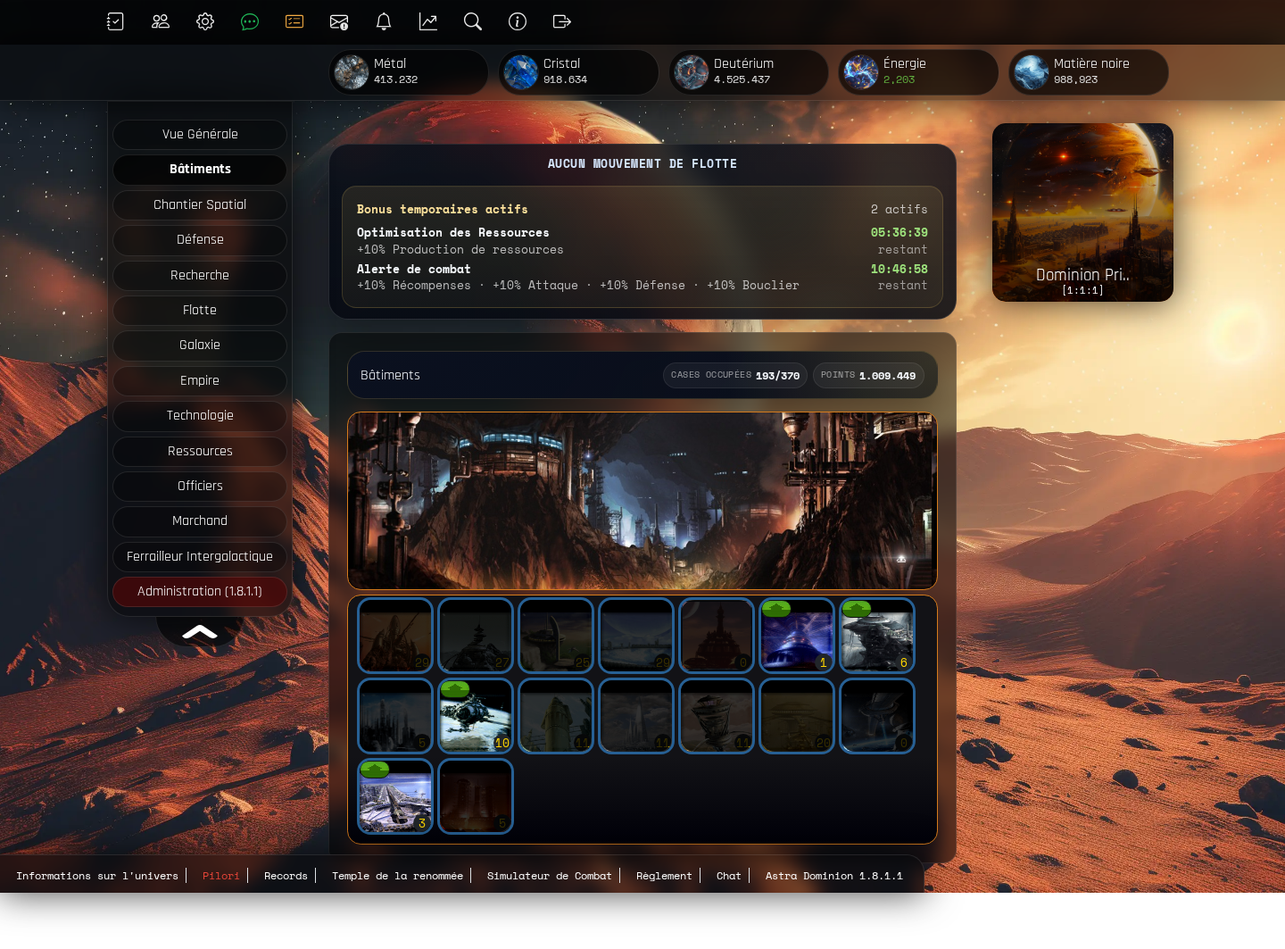Collapse the sidebar menu with chevron arrow
The image size is (1285, 949).
click(x=200, y=632)
